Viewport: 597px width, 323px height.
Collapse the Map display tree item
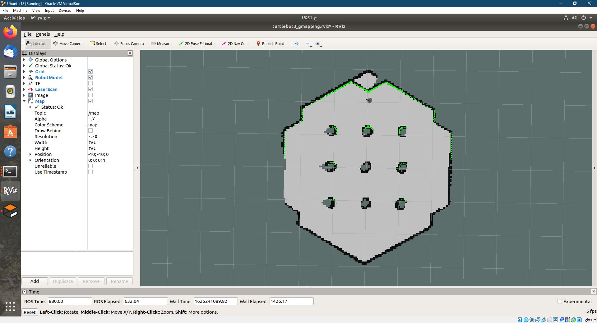(x=24, y=101)
